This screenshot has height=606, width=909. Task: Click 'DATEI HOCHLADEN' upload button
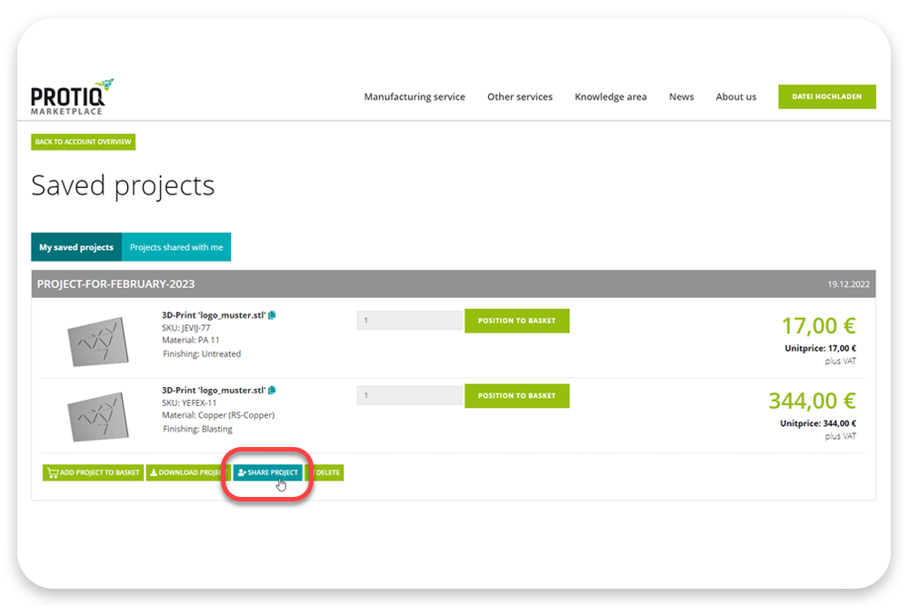[x=826, y=95]
